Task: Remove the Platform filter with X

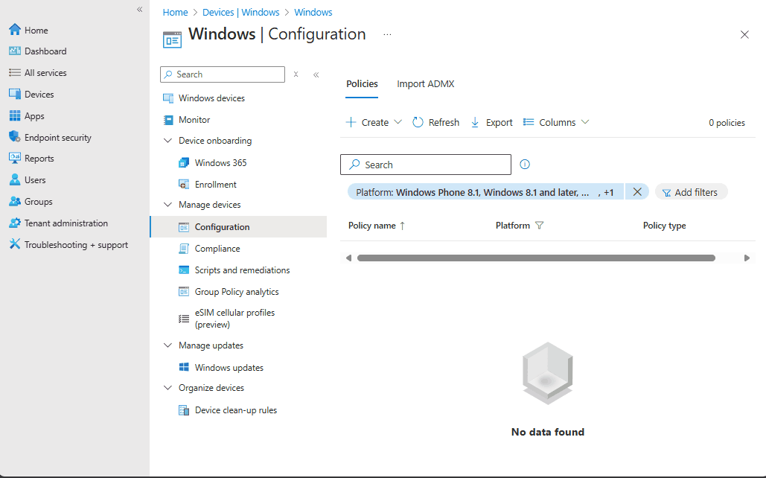Action: pos(637,192)
